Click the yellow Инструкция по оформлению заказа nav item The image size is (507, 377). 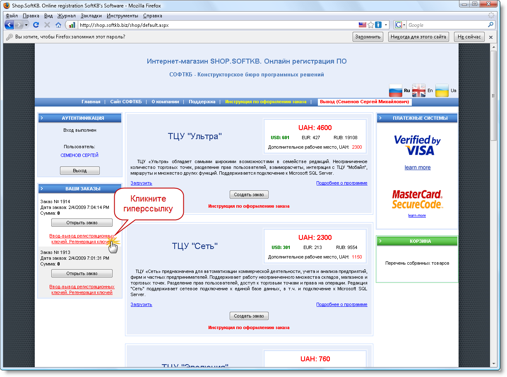(266, 102)
